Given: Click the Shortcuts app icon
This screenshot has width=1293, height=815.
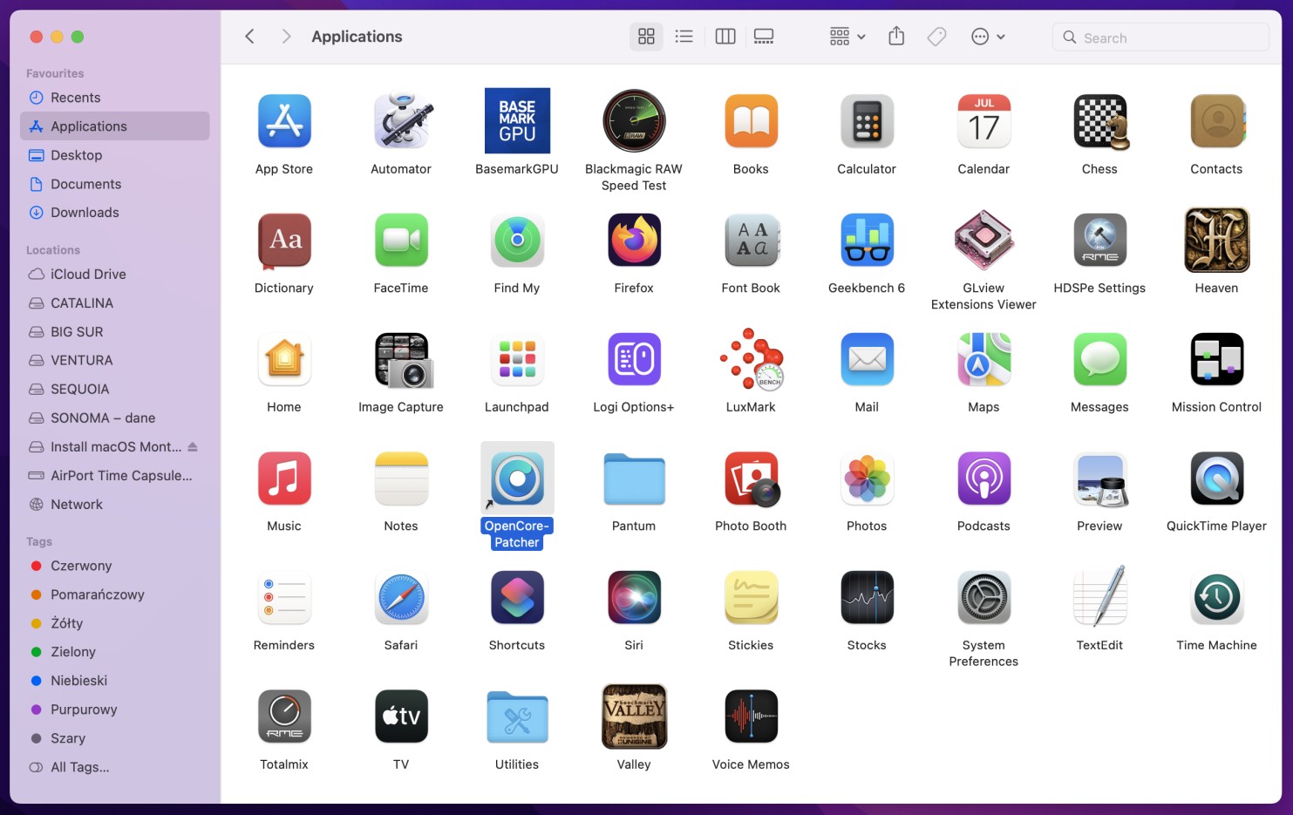Looking at the screenshot, I should point(517,597).
